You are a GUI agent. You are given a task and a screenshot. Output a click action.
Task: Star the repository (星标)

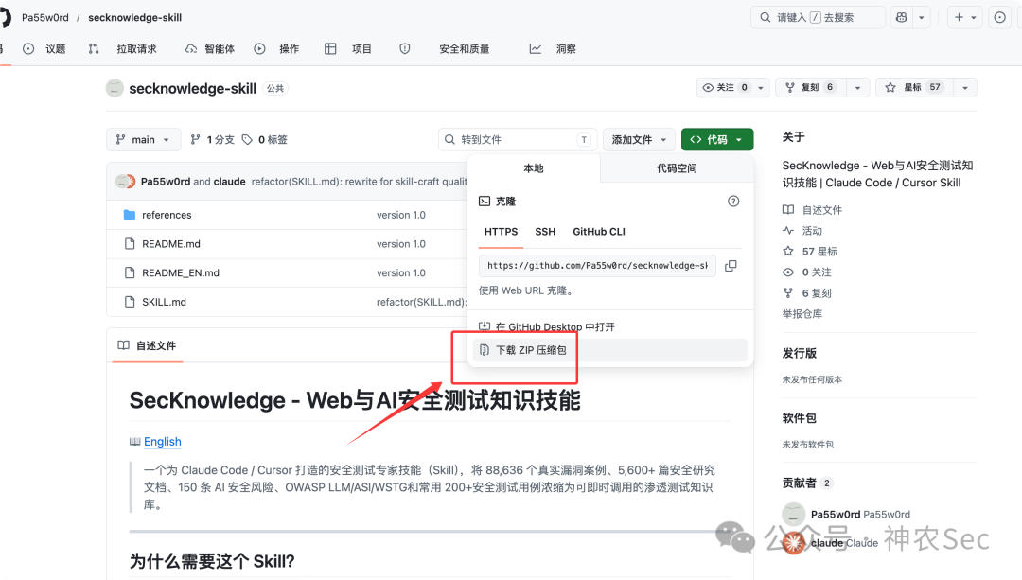click(914, 87)
